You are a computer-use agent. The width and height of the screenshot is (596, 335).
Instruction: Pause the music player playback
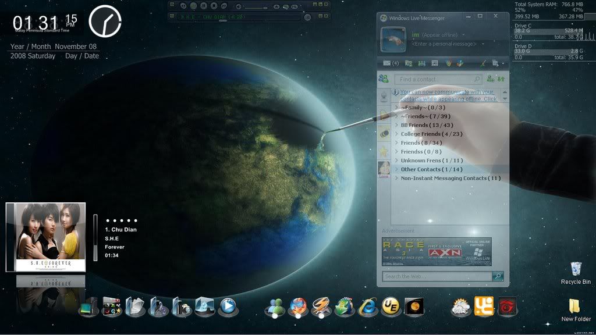(x=204, y=6)
